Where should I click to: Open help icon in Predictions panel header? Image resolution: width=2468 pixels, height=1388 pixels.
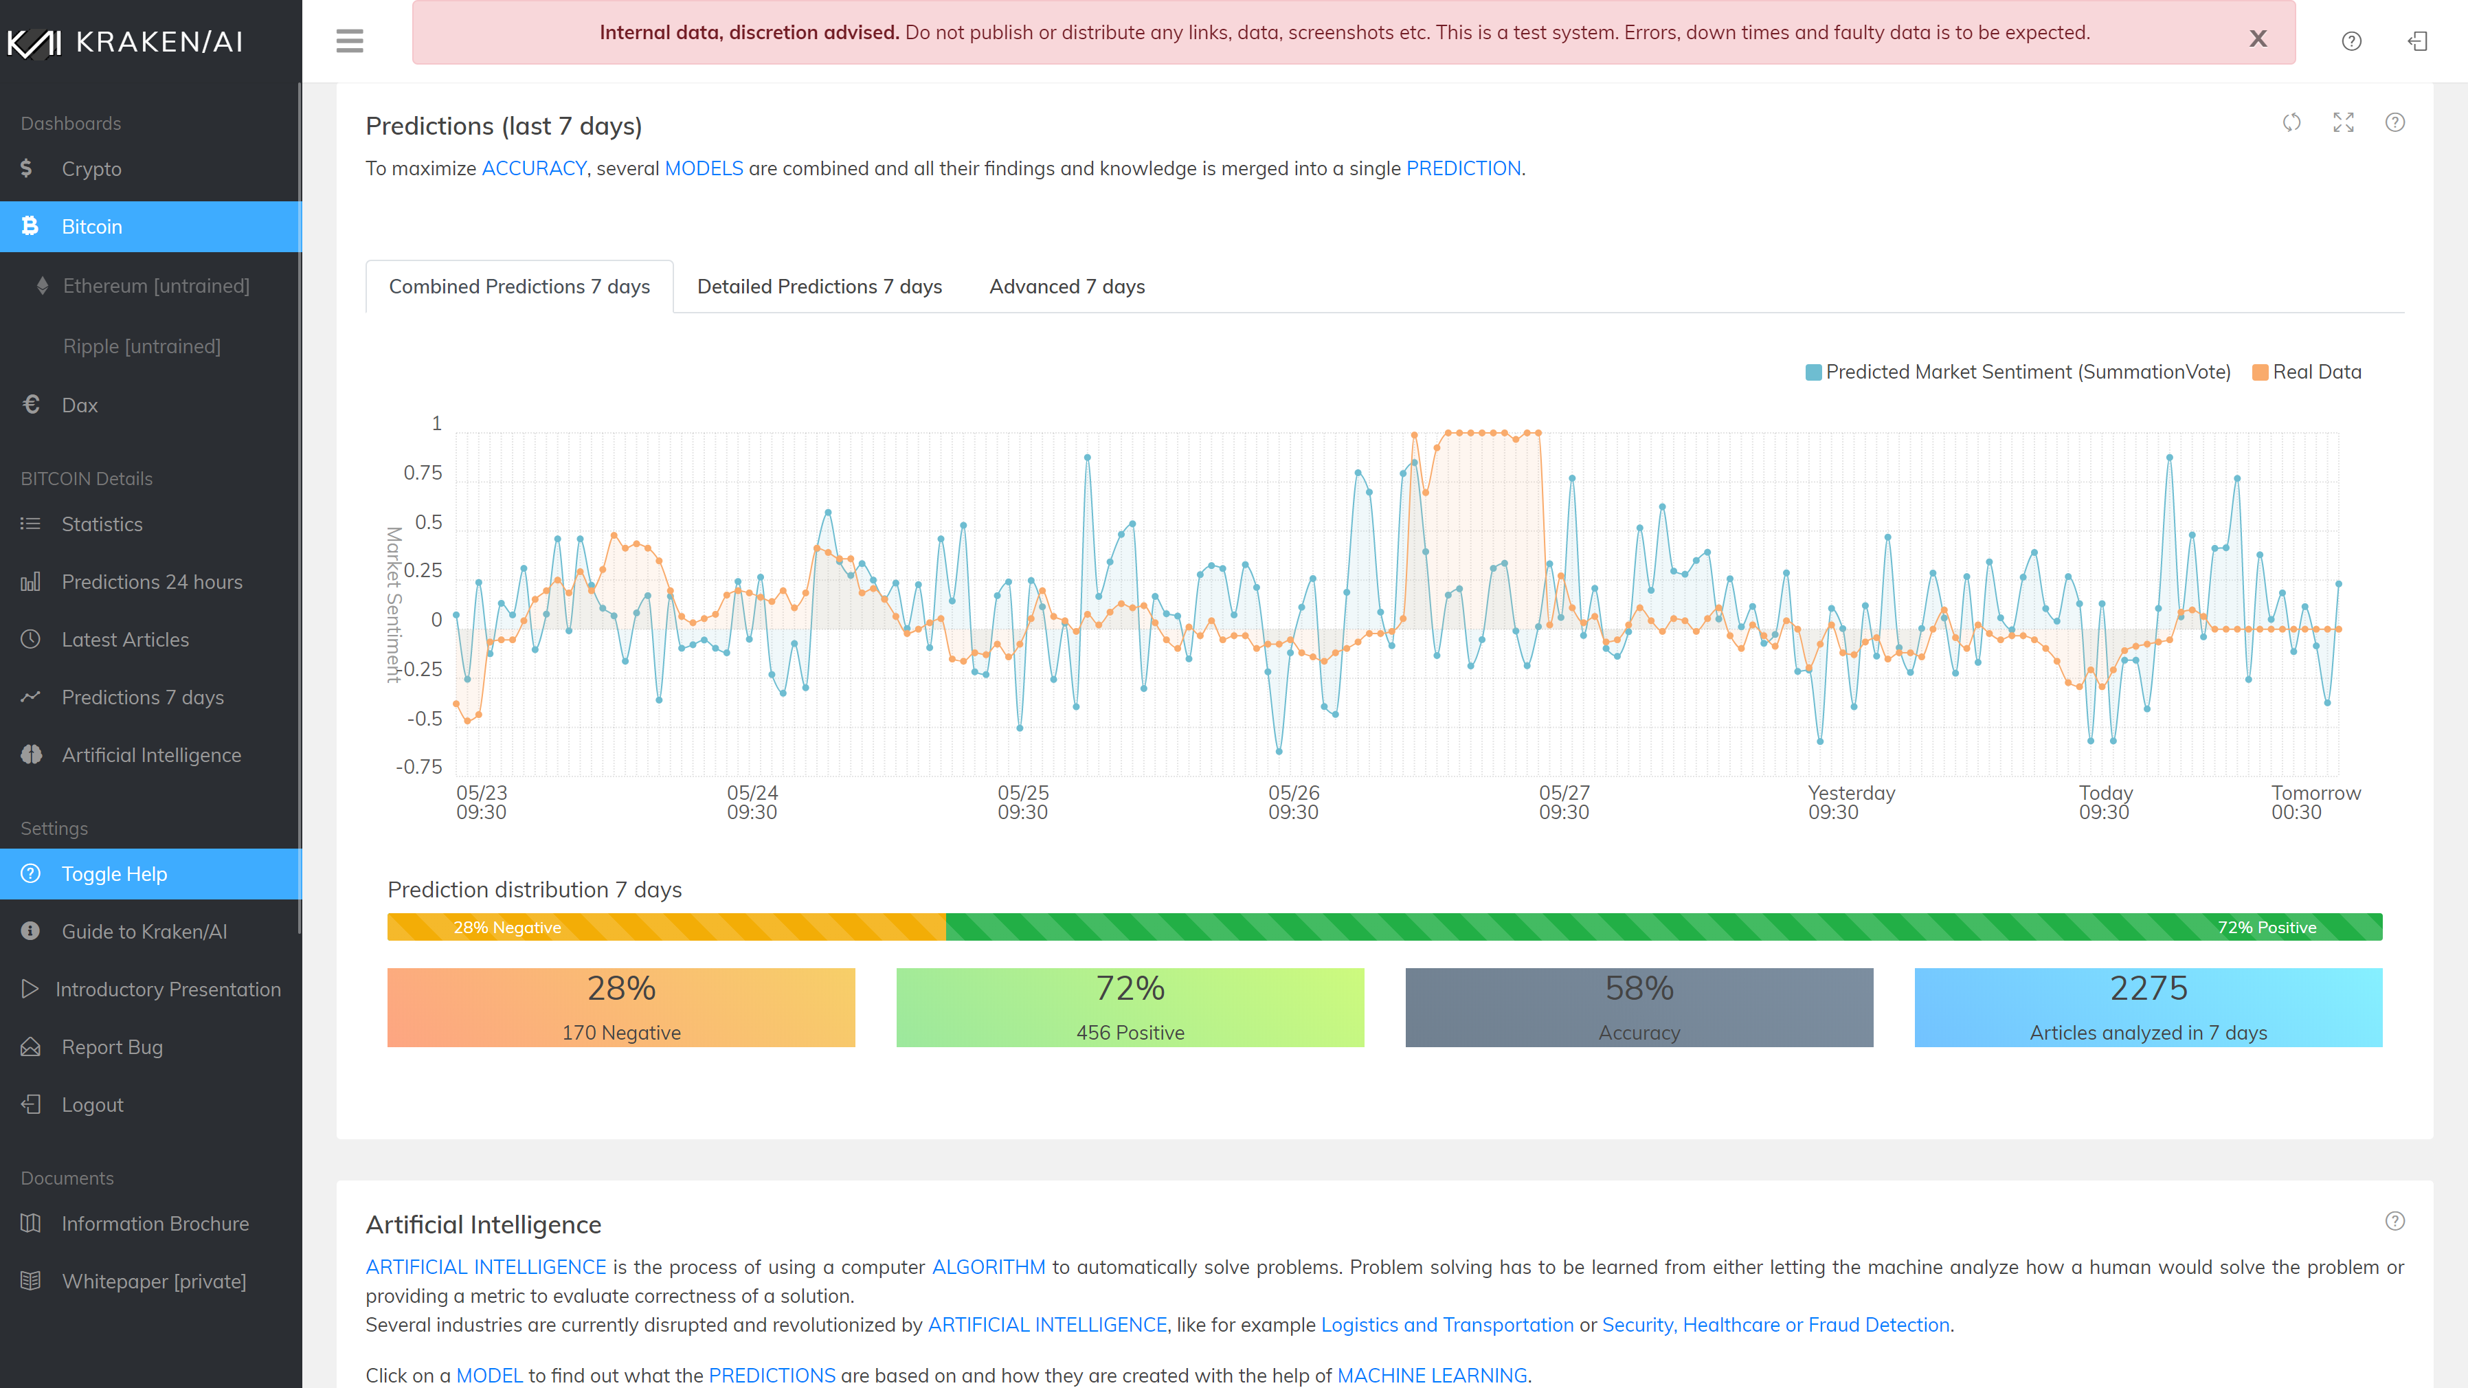pyautogui.click(x=2394, y=122)
